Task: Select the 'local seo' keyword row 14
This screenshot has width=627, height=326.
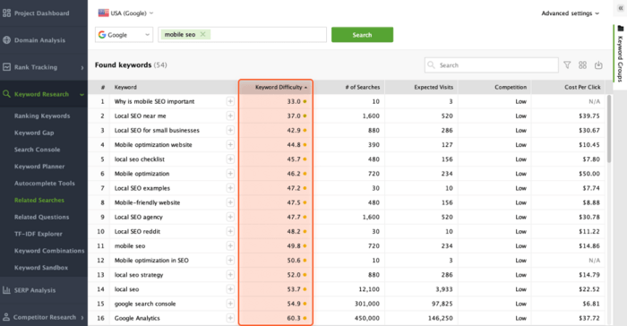Action: (347, 289)
